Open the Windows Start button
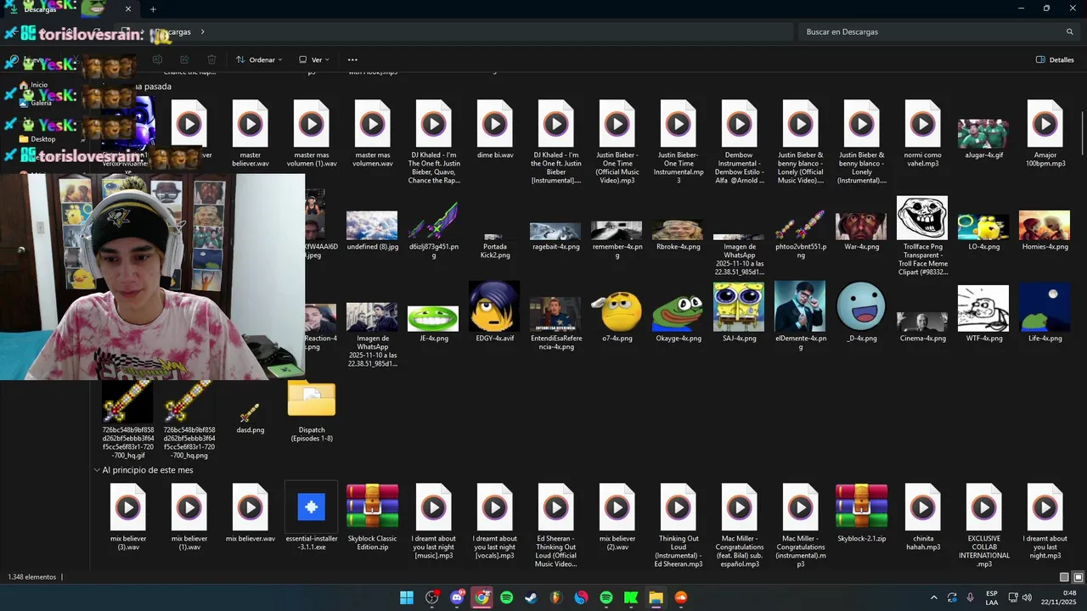 [x=407, y=597]
